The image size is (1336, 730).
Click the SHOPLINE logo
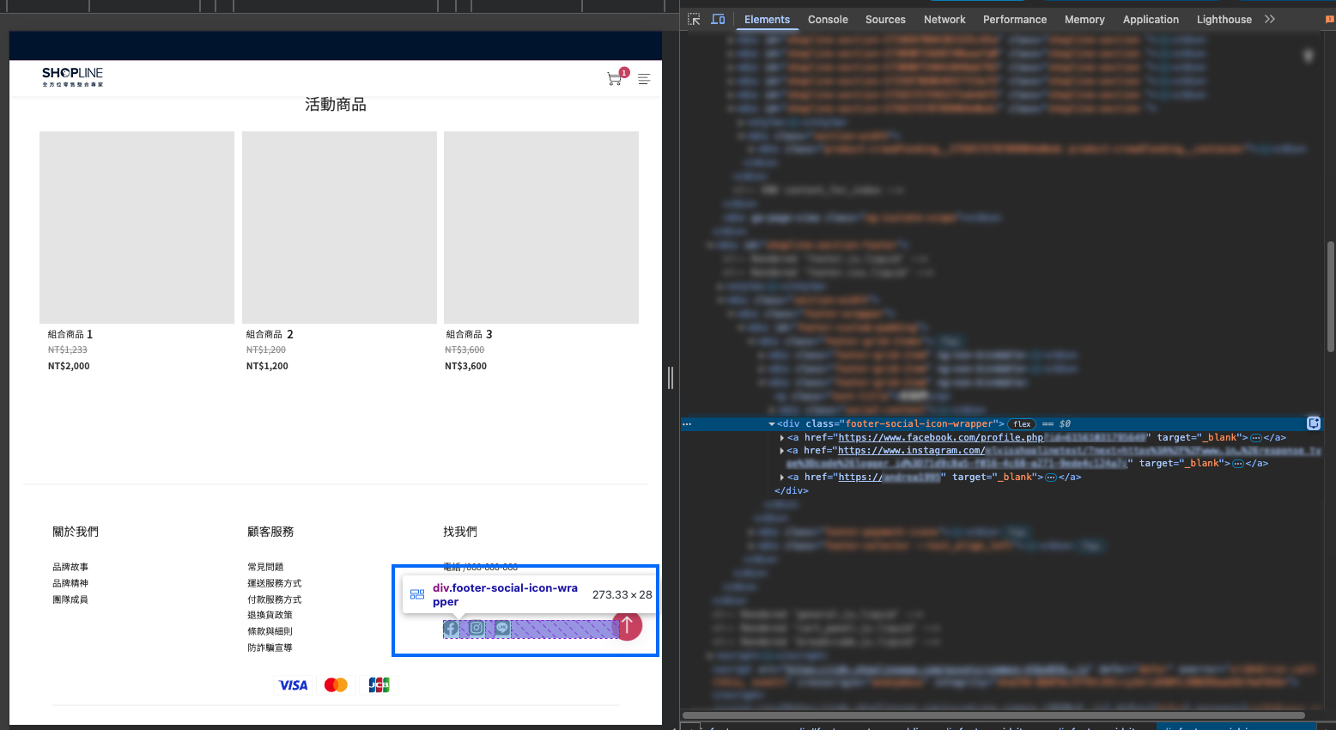tap(73, 77)
